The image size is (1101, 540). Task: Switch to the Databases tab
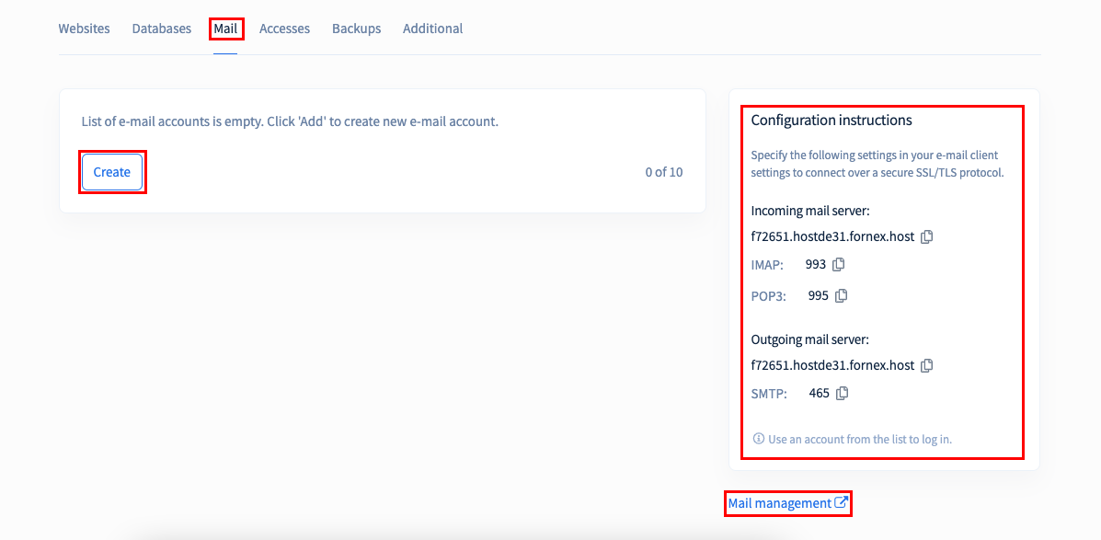pos(162,29)
